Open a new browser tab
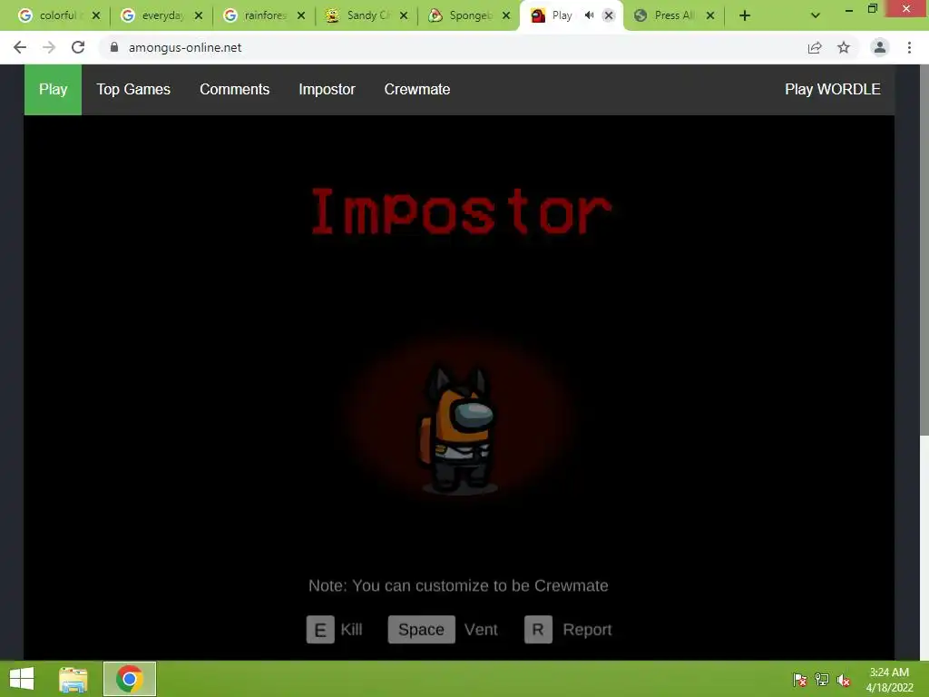This screenshot has width=929, height=697. [x=745, y=15]
